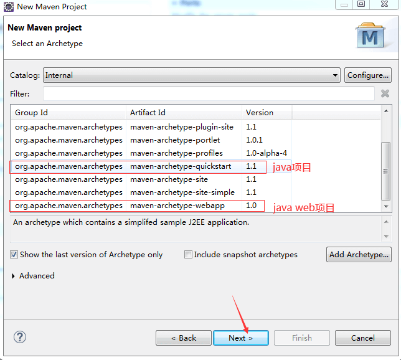This screenshot has height=360, width=401.
Task: Click the Configure... button
Action: (368, 75)
